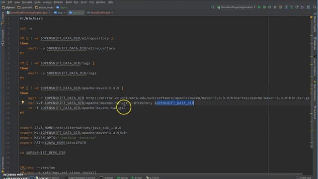Click the yellow warning indicator above scrollbar
Screen dimensions: 318x179
click(x=311, y=18)
